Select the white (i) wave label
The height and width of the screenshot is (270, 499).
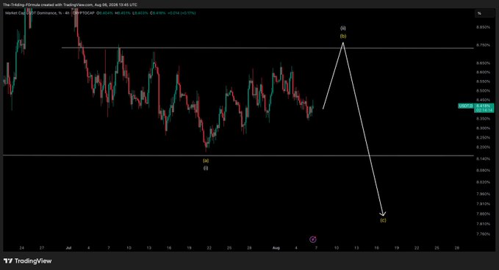(206, 168)
